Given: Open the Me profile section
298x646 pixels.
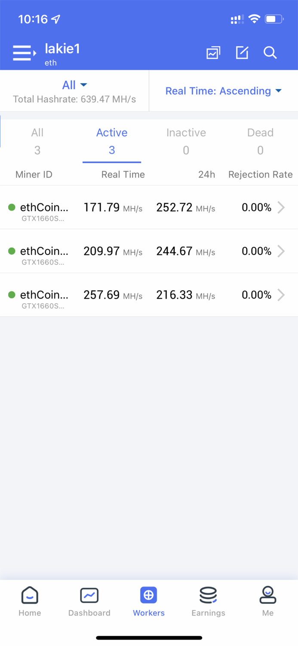Looking at the screenshot, I should click(267, 601).
